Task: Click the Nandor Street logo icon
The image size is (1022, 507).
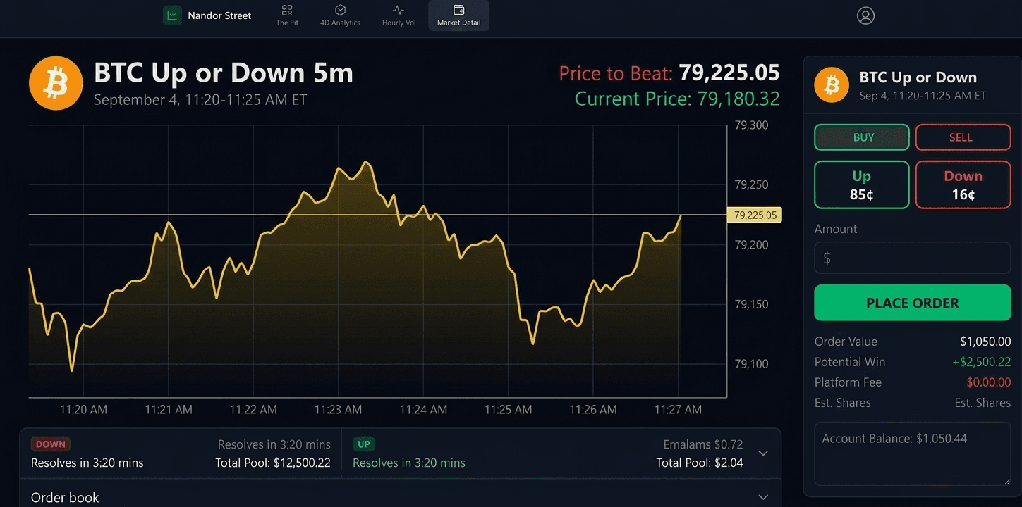Action: [172, 15]
